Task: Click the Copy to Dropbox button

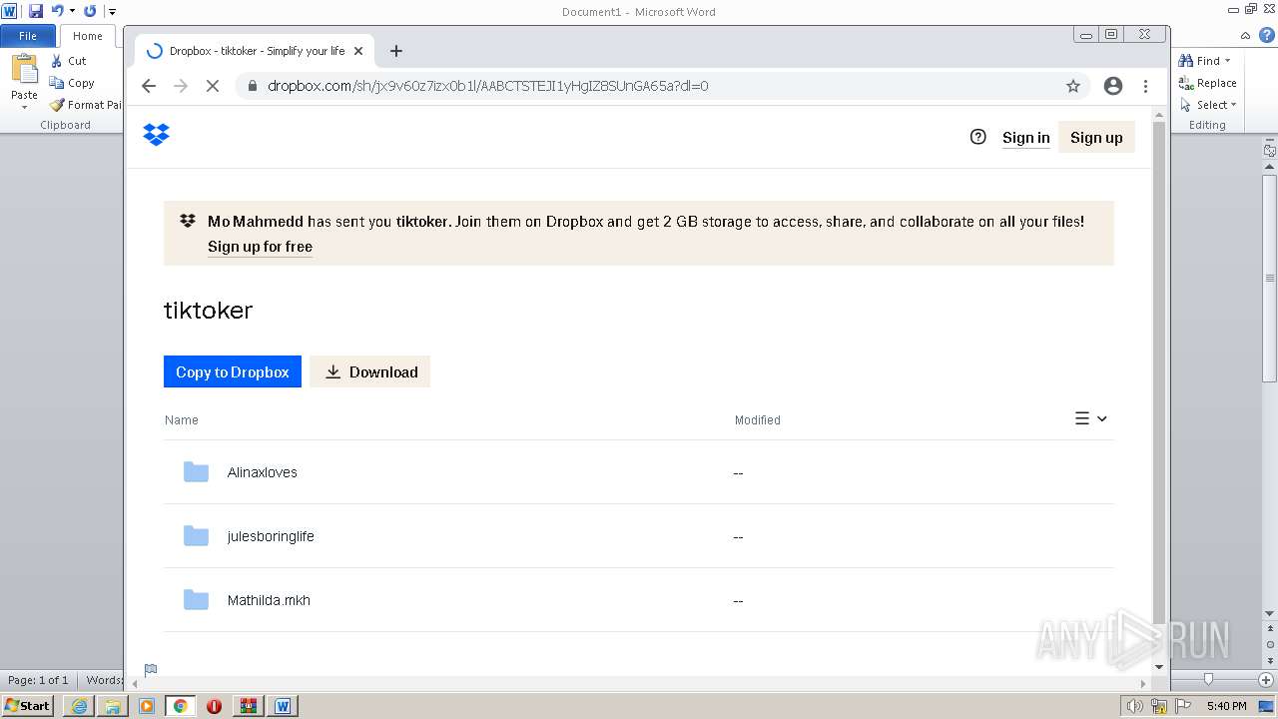Action: (x=233, y=371)
